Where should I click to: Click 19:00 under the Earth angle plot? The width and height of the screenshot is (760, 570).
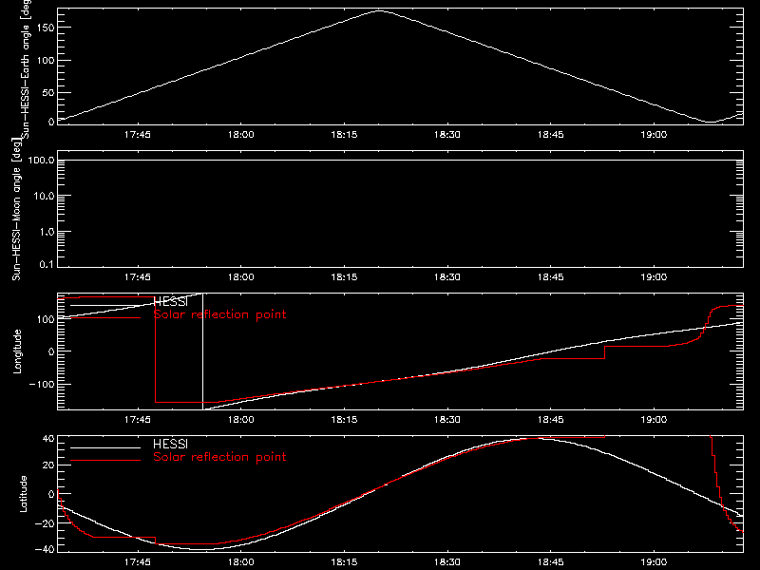[654, 135]
